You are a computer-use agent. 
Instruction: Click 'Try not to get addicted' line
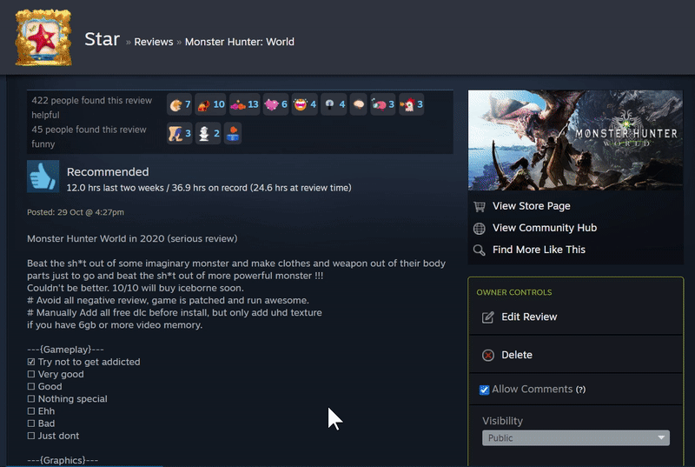[83, 362]
